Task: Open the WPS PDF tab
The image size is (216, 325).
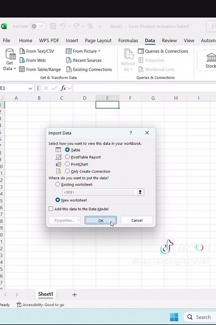Action: pyautogui.click(x=49, y=41)
